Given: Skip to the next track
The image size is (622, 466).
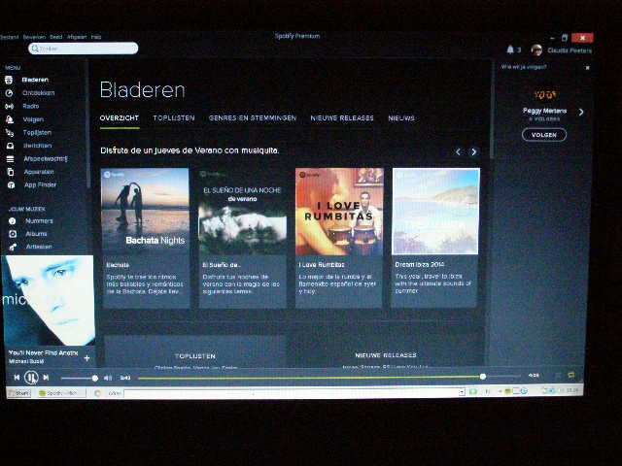Looking at the screenshot, I should 46,378.
